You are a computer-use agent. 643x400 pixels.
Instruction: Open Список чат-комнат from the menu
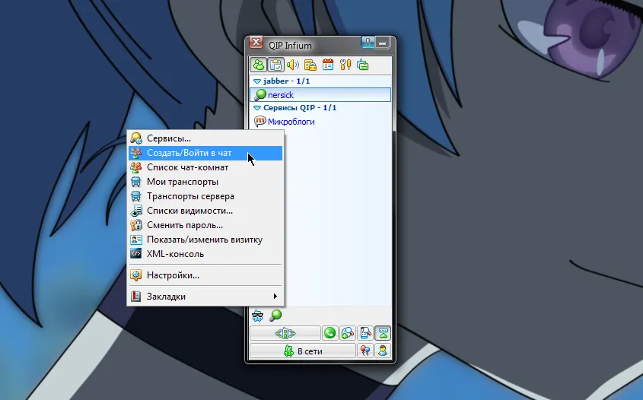[x=187, y=167]
